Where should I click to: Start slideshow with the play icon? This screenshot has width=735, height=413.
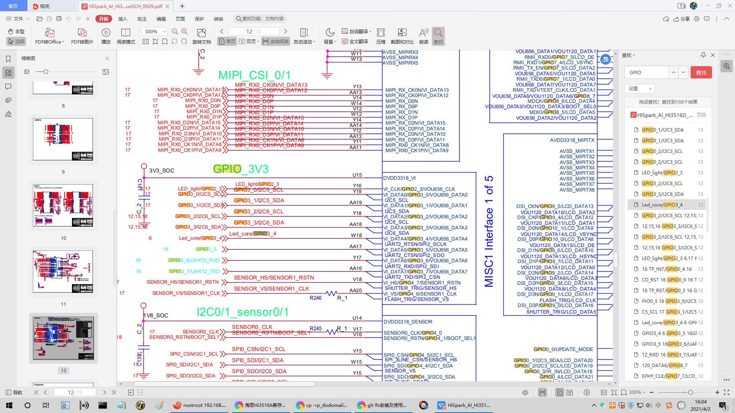pyautogui.click(x=106, y=33)
